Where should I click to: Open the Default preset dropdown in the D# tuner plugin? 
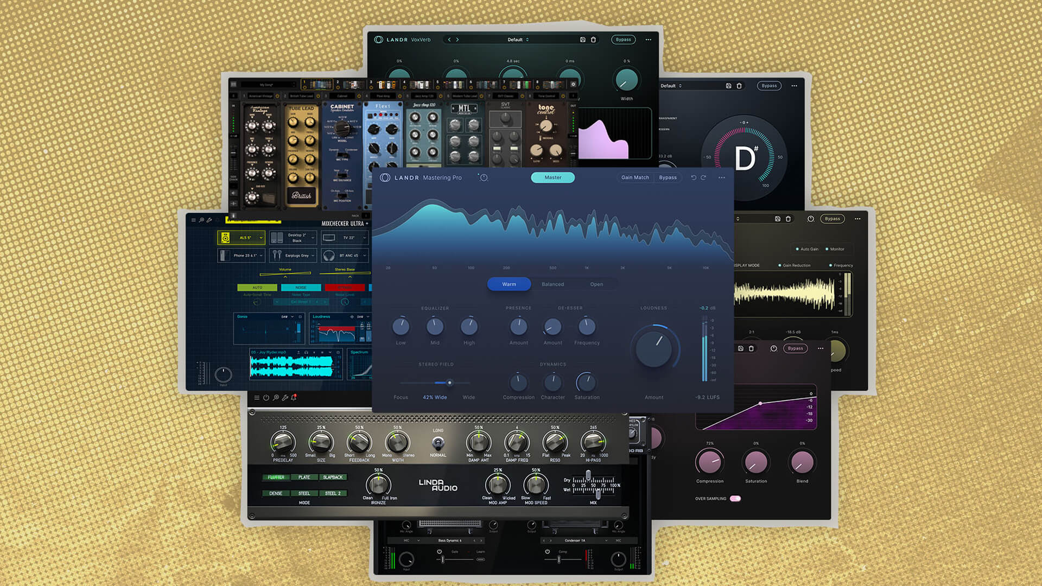point(671,86)
